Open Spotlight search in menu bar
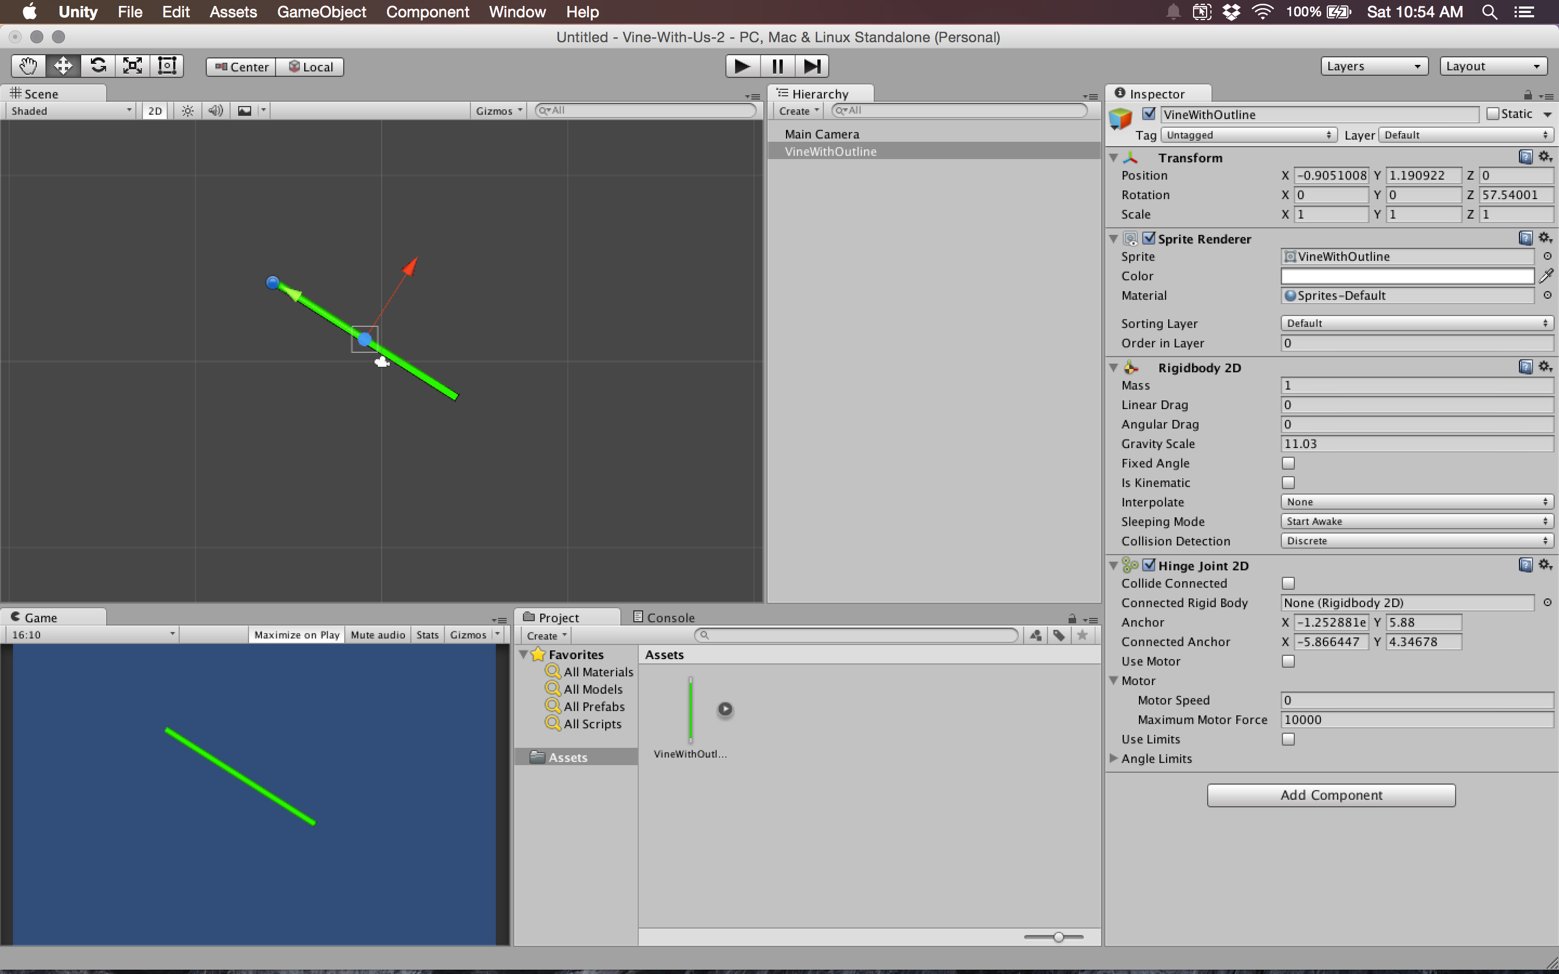The width and height of the screenshot is (1559, 974). coord(1489,11)
